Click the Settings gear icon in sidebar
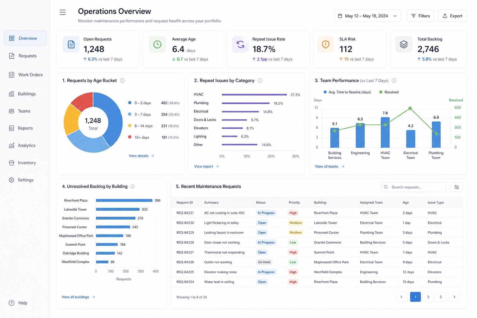This screenshot has width=477, height=318. [x=11, y=180]
